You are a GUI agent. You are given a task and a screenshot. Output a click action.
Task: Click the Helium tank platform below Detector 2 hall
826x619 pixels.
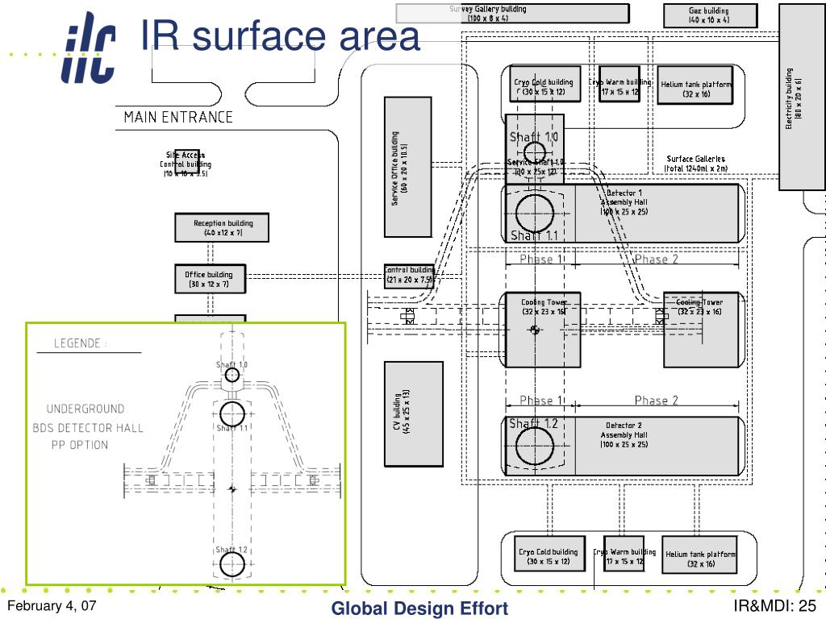699,555
